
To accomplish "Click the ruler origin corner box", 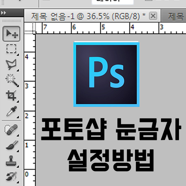I will click(30, 28).
